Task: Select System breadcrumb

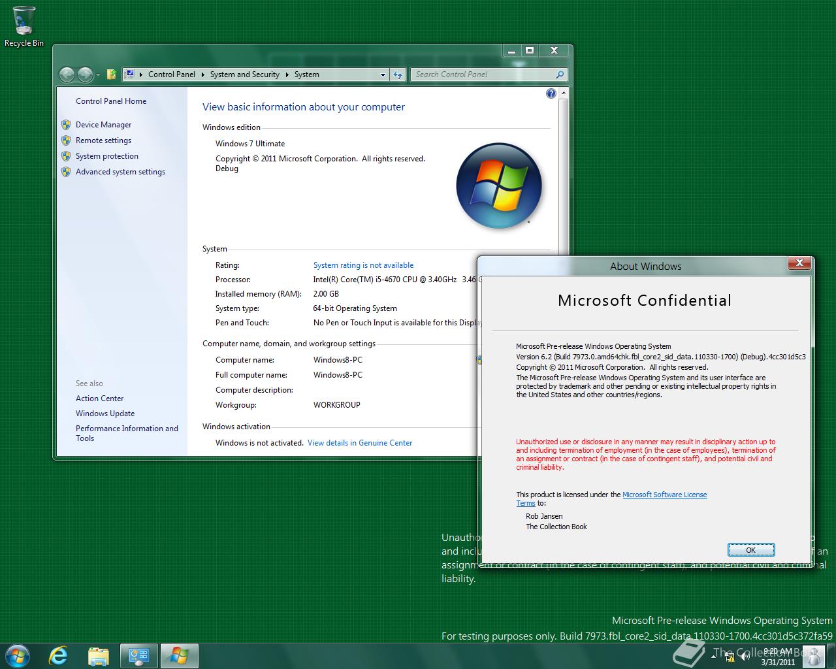Action: tap(306, 74)
